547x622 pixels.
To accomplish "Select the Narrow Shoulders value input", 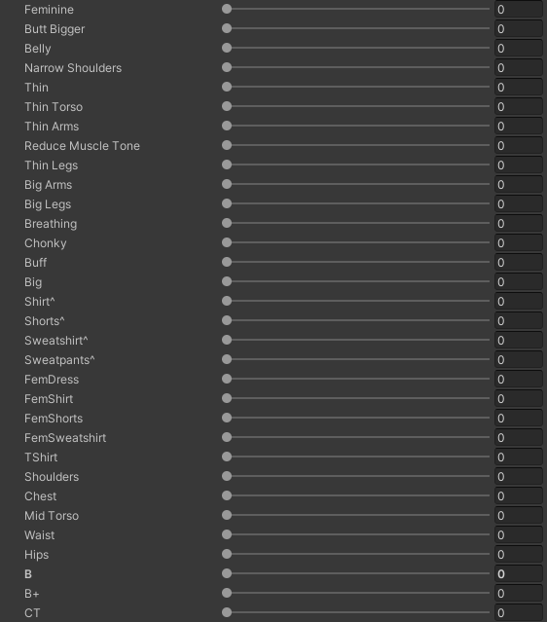I will pos(518,68).
